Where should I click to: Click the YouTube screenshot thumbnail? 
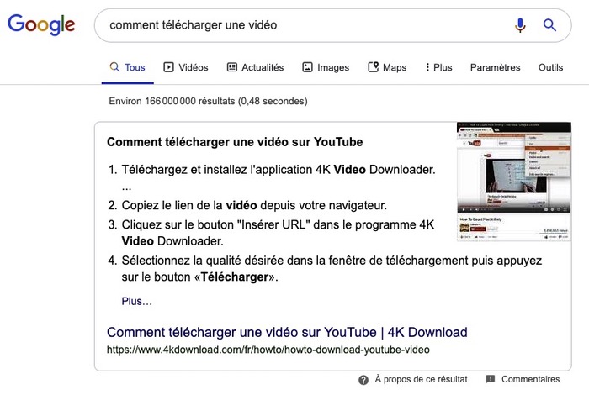pos(513,182)
